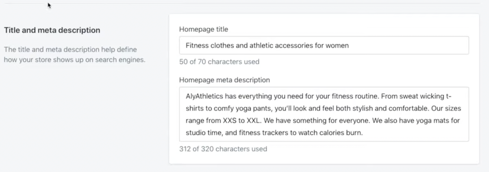Place cursor after "calories burn." text
Screen dimensions: 489x172
click(x=363, y=133)
